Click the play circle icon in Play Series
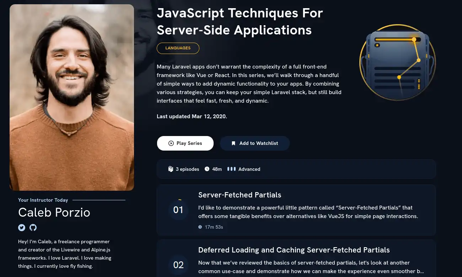This screenshot has height=277, width=462. [x=171, y=143]
